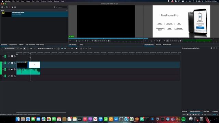The image size is (219, 123).
Task: Lock the selected video track
Action: (x=15, y=63)
